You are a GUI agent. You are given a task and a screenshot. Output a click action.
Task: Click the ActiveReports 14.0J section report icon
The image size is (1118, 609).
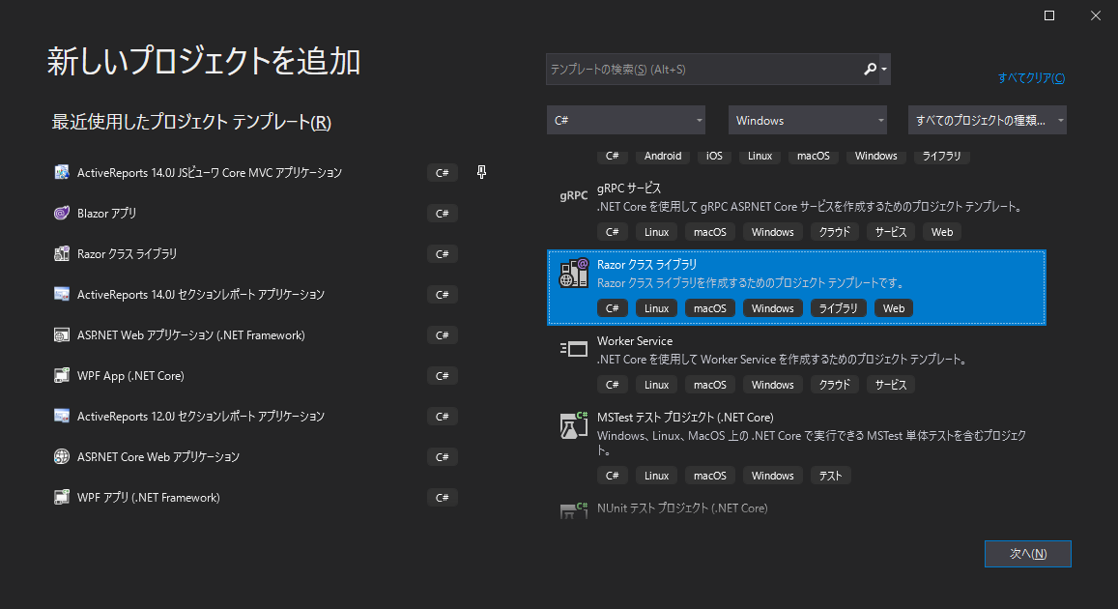pos(62,294)
